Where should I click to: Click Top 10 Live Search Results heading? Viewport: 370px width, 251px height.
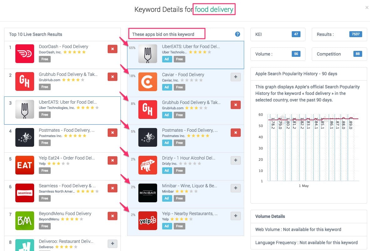pos(35,34)
